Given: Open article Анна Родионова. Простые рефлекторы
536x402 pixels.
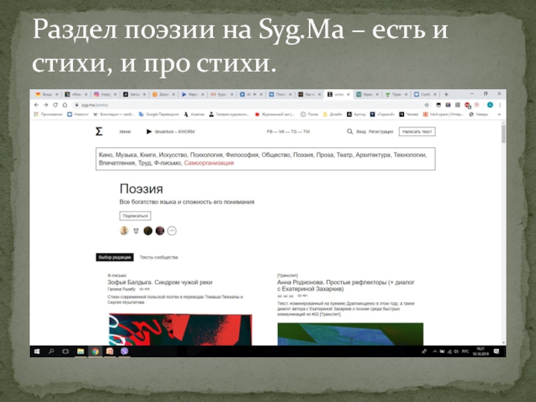Looking at the screenshot, I should pyautogui.click(x=346, y=285).
